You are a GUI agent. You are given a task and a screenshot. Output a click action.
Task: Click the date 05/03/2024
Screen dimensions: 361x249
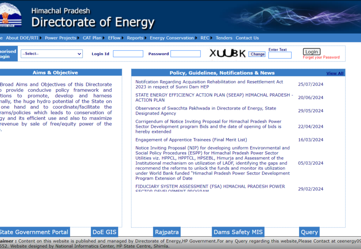(x=310, y=163)
